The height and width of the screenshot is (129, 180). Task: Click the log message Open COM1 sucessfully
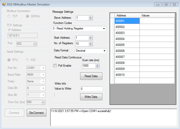point(81,111)
